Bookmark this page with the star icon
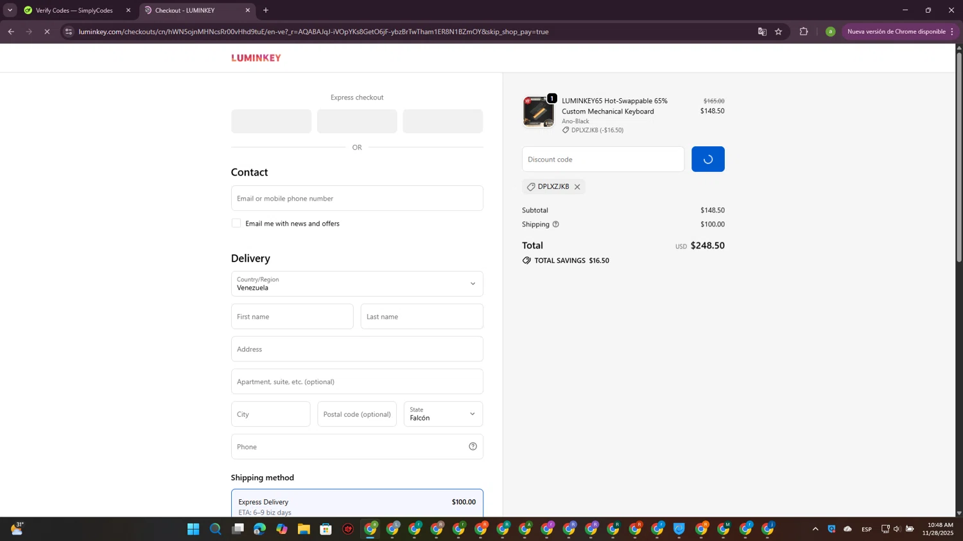Image resolution: width=963 pixels, height=541 pixels. (778, 31)
